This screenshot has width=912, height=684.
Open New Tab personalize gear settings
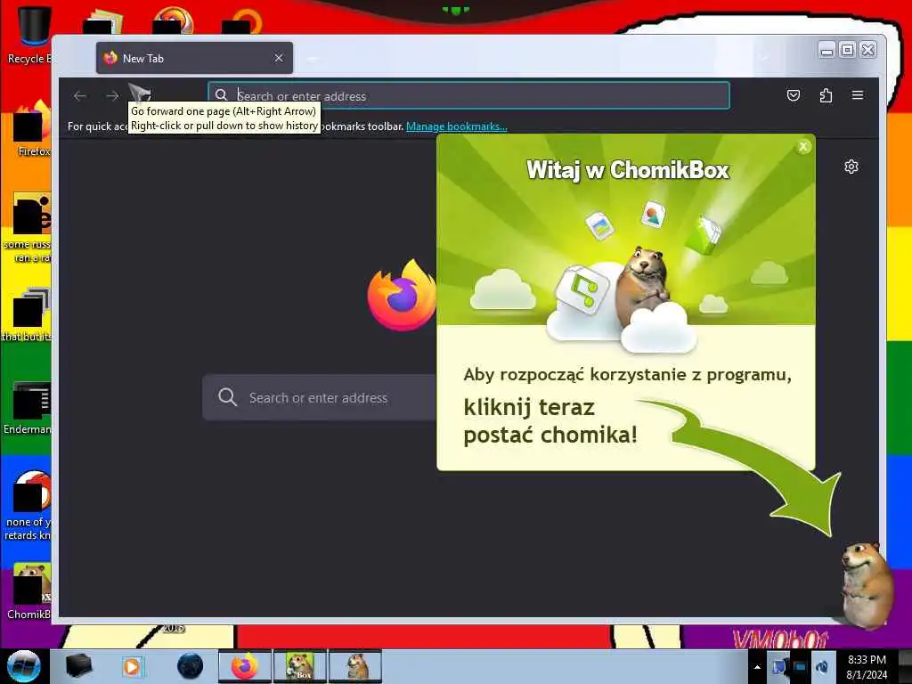click(x=851, y=167)
